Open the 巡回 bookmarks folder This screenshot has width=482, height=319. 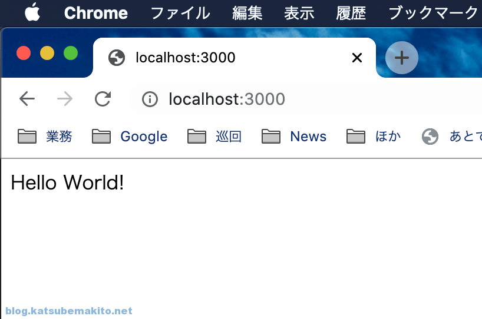(x=214, y=137)
